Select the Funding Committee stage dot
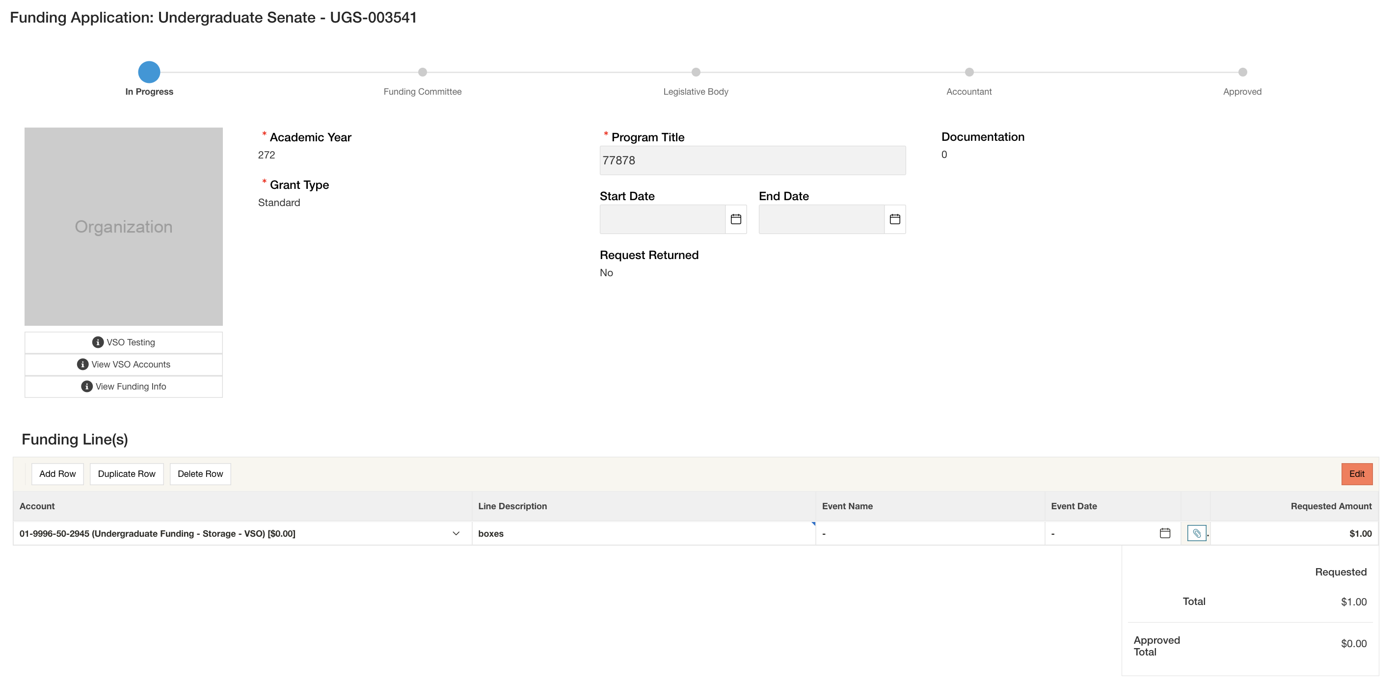The width and height of the screenshot is (1397, 679). 423,72
